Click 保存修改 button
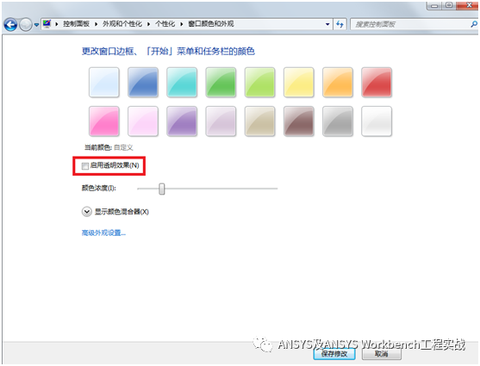 334,354
